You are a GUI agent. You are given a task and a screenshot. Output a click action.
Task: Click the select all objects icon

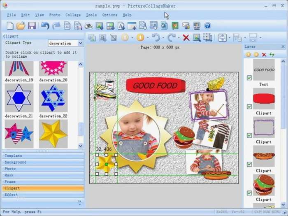(207, 37)
